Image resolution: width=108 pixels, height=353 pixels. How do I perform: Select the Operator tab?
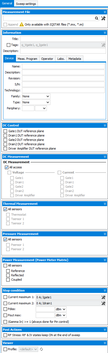47,59
